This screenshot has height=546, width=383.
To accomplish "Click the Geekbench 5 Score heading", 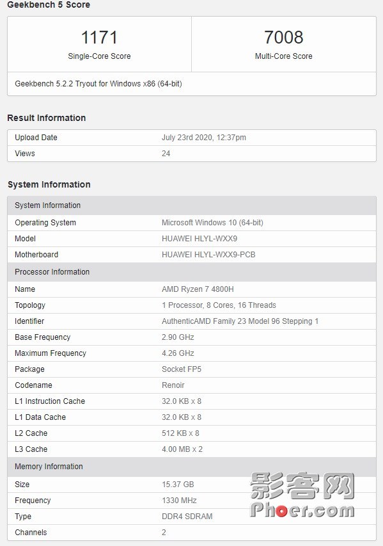I will click(49, 4).
